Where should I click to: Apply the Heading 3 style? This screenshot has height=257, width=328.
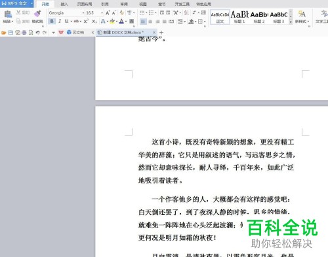pyautogui.click(x=279, y=17)
